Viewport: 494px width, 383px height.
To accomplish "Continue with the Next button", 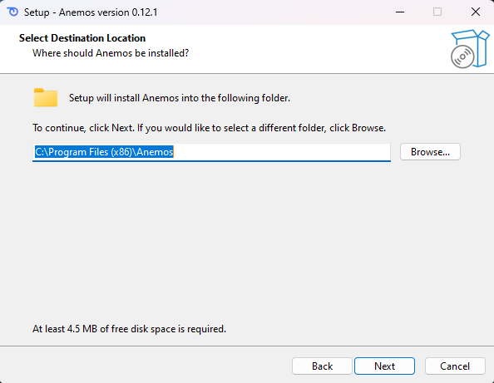I will coord(384,366).
